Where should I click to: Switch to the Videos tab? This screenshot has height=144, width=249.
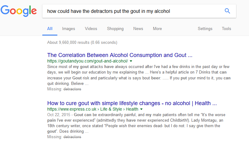pos(91,29)
